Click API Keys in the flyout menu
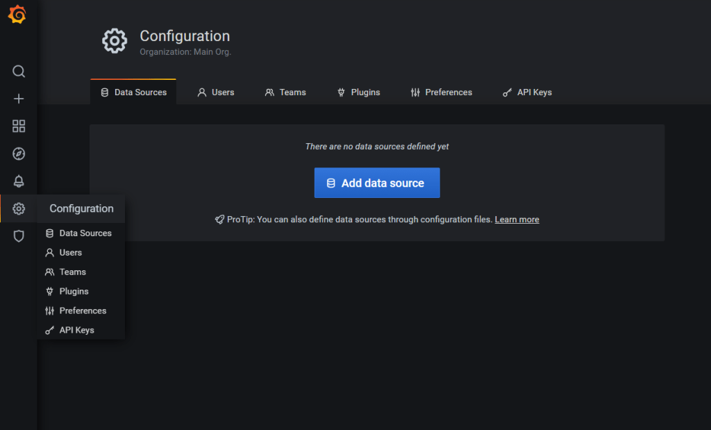711x430 pixels. coord(76,330)
